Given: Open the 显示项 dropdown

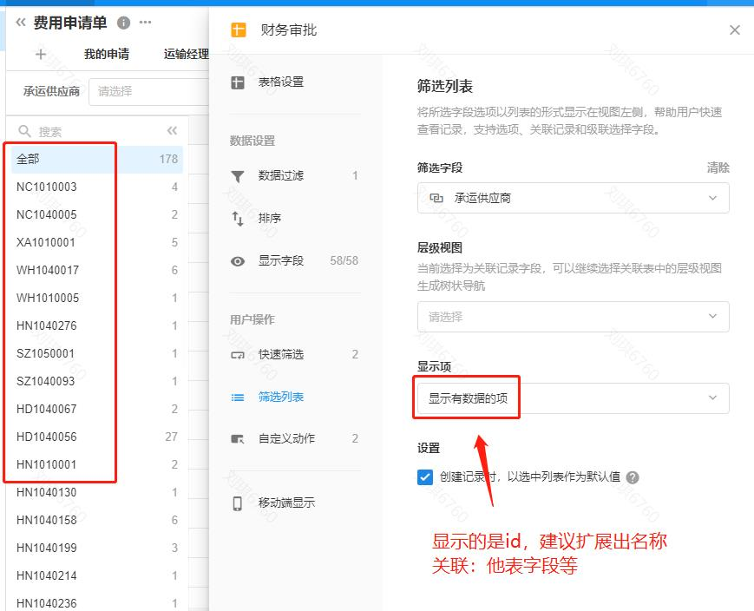Looking at the screenshot, I should click(573, 398).
